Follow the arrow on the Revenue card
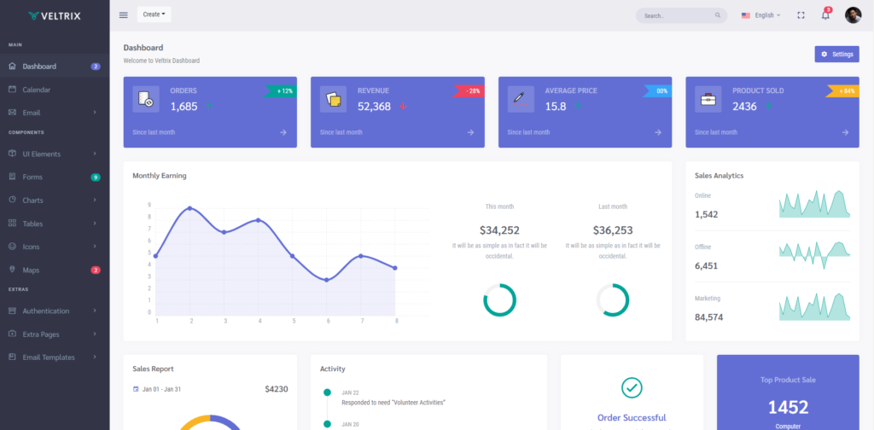Screen dimensions: 874x430 [470, 132]
